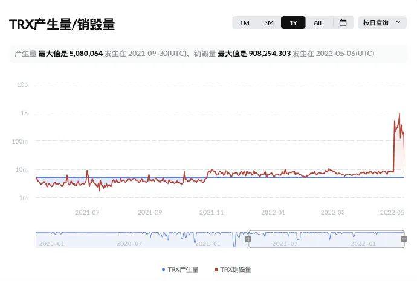Click the 2021-09 x-axis label
Image resolution: width=417 pixels, height=281 pixels.
coord(150,212)
